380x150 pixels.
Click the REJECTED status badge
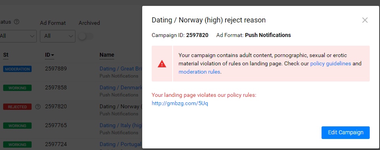coord(17,107)
